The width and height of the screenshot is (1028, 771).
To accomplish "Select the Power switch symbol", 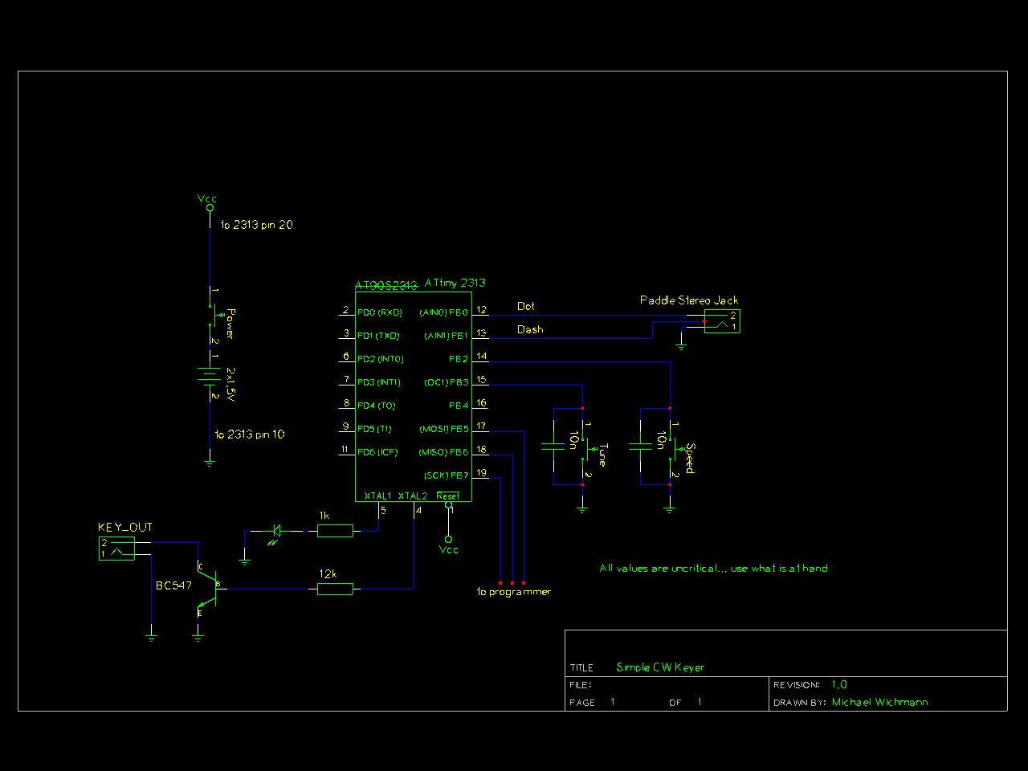I will 213,315.
